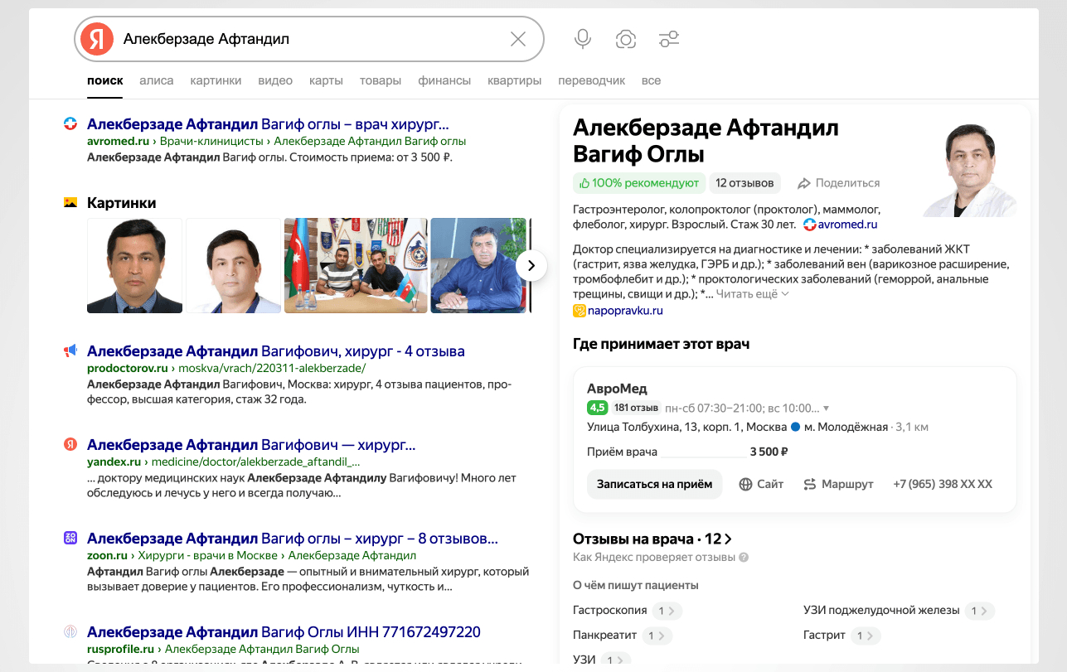The height and width of the screenshot is (672, 1067).
Task: Clear the search query with the X
Action: [518, 39]
